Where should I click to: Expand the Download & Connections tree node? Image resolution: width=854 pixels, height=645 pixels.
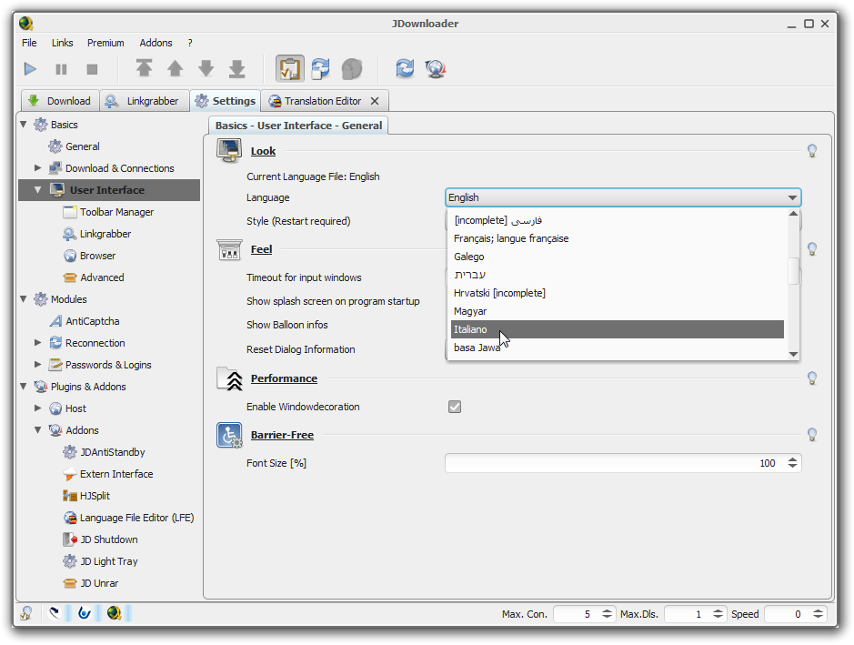(x=38, y=168)
